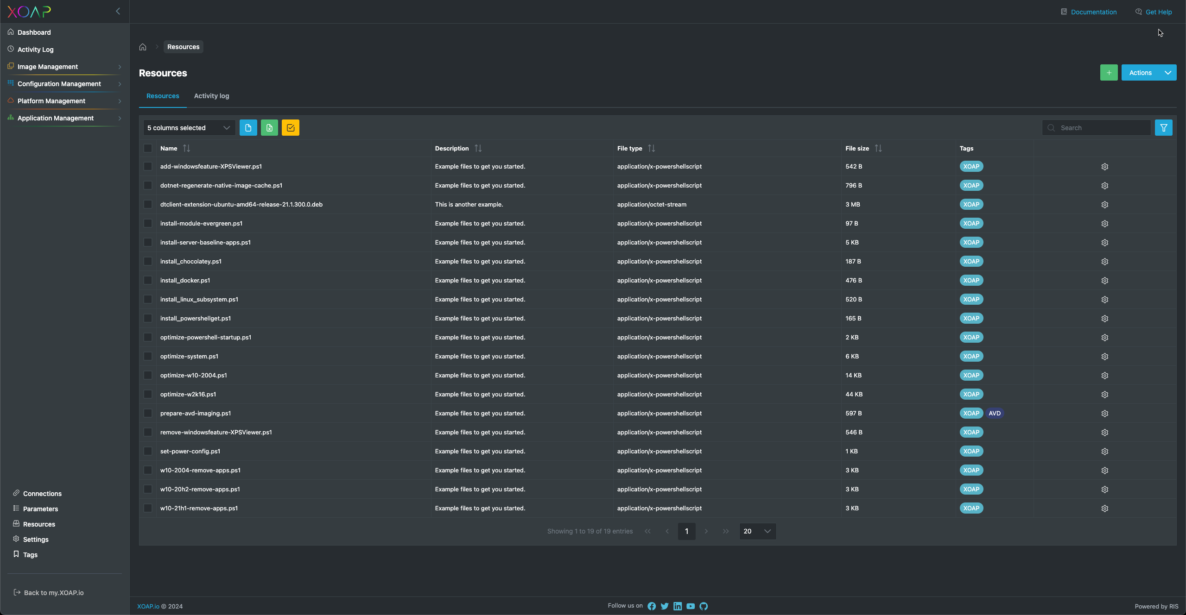The width and height of the screenshot is (1186, 615).
Task: Open the Actions dropdown arrow
Action: pyautogui.click(x=1167, y=73)
